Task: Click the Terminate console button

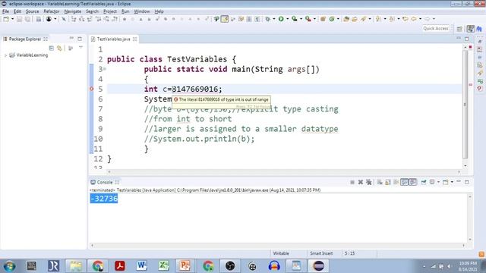Action: [352, 182]
